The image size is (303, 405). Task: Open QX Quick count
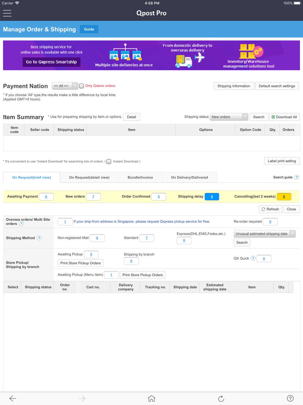(264, 259)
